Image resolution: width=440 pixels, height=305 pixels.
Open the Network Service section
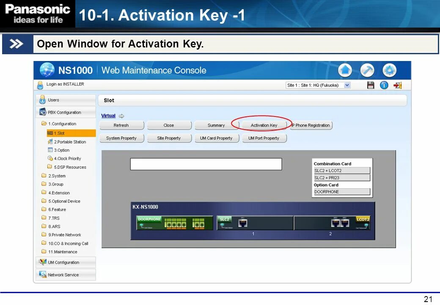[66, 274]
